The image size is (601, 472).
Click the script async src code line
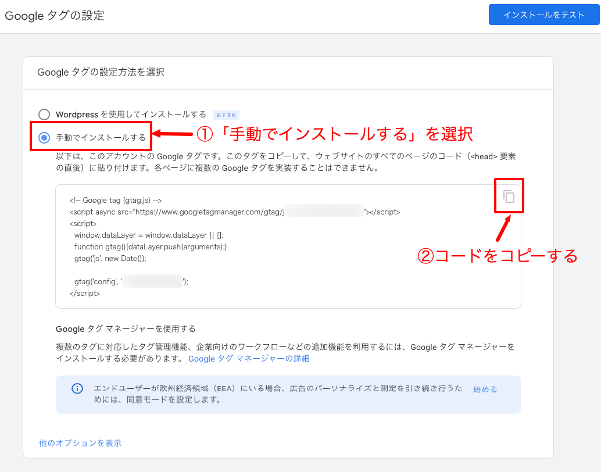pyautogui.click(x=235, y=212)
